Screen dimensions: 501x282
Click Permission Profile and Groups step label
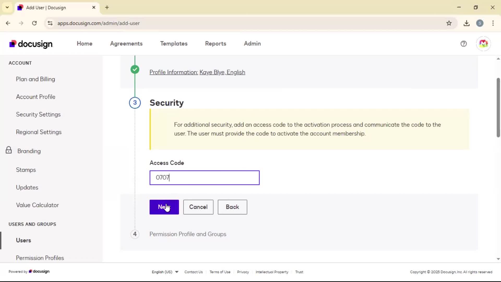188,234
